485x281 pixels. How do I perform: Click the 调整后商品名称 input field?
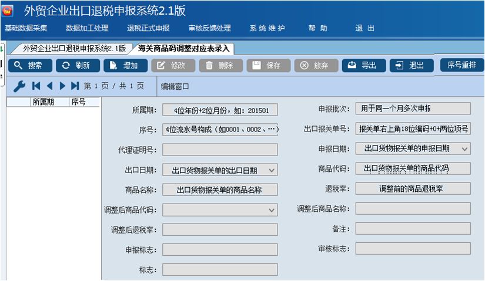pos(413,209)
